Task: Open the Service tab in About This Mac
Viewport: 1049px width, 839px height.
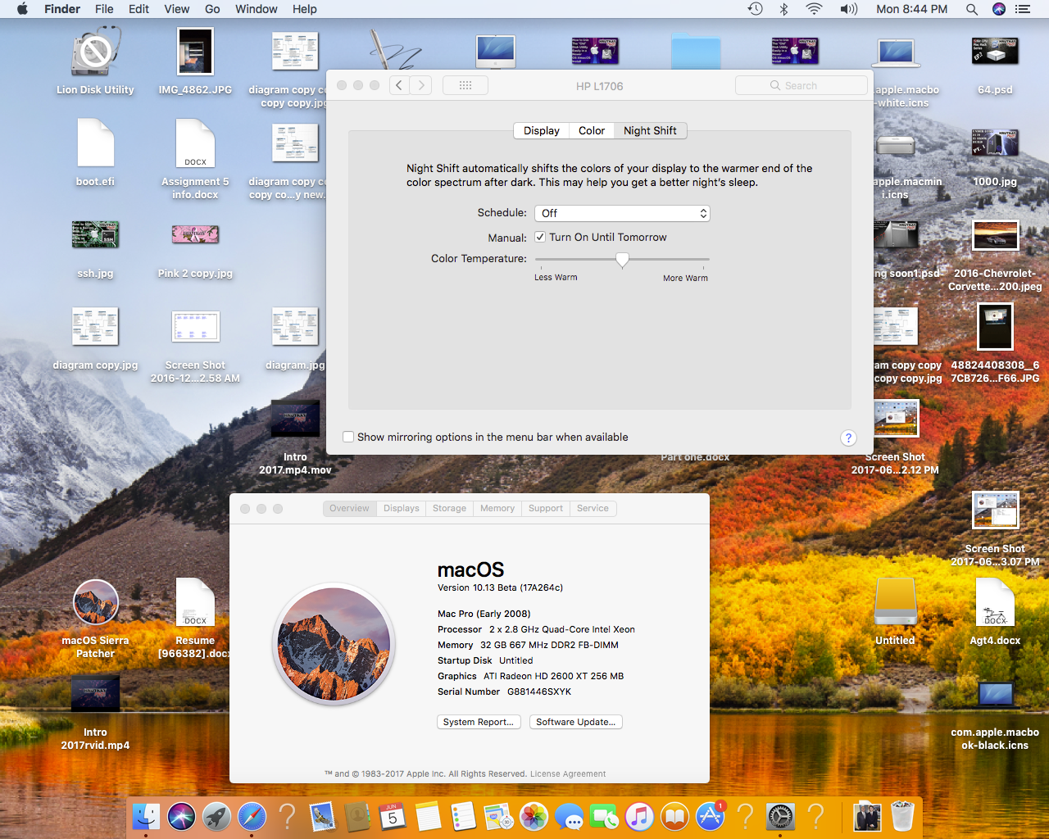Action: click(x=593, y=508)
